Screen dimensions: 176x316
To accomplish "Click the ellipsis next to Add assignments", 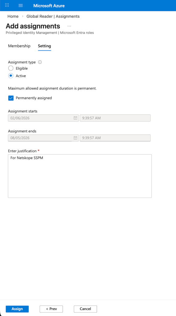I will point(69,26).
